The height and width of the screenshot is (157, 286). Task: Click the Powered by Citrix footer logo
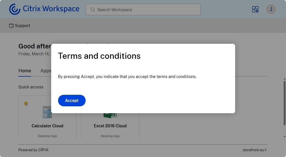click(x=43, y=150)
